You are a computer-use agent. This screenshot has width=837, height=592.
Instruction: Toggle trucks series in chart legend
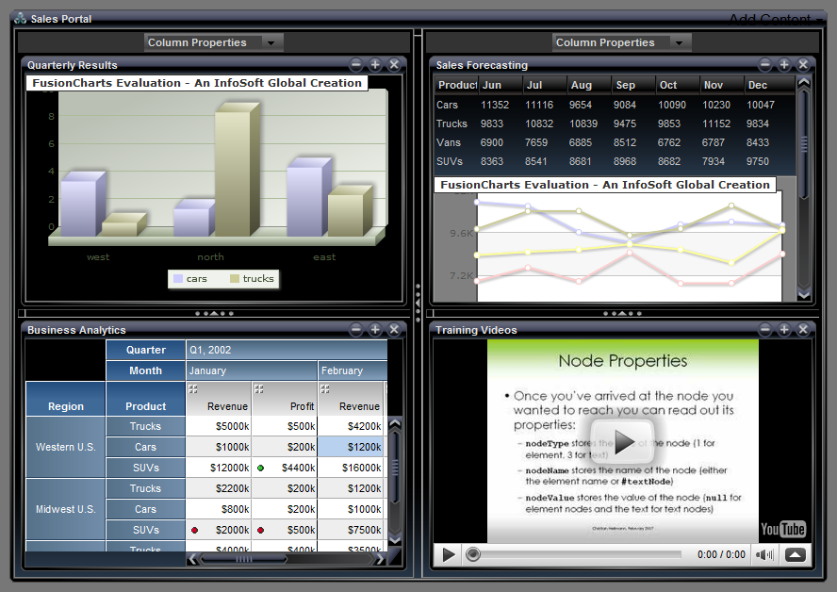pos(252,279)
